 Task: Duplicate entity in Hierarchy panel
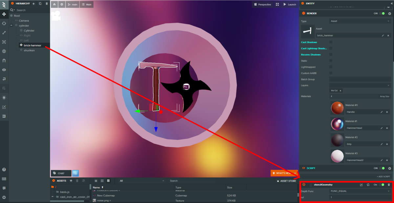40,3
